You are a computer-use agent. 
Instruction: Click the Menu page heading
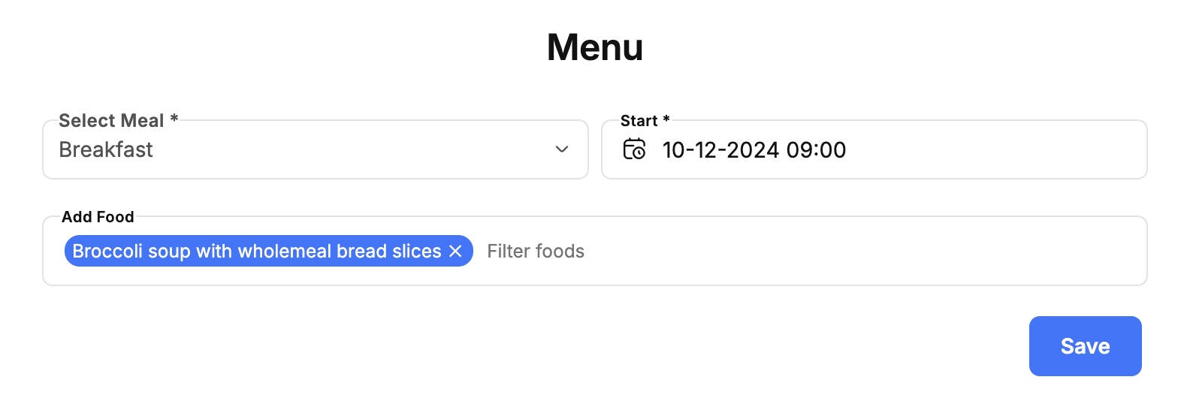595,47
